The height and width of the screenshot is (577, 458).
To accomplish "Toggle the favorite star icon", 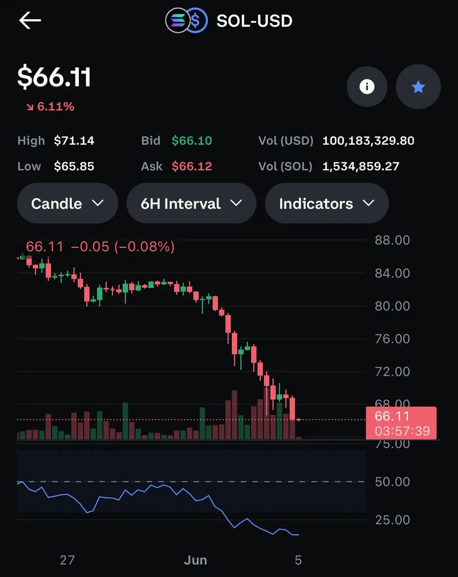I will pos(418,87).
